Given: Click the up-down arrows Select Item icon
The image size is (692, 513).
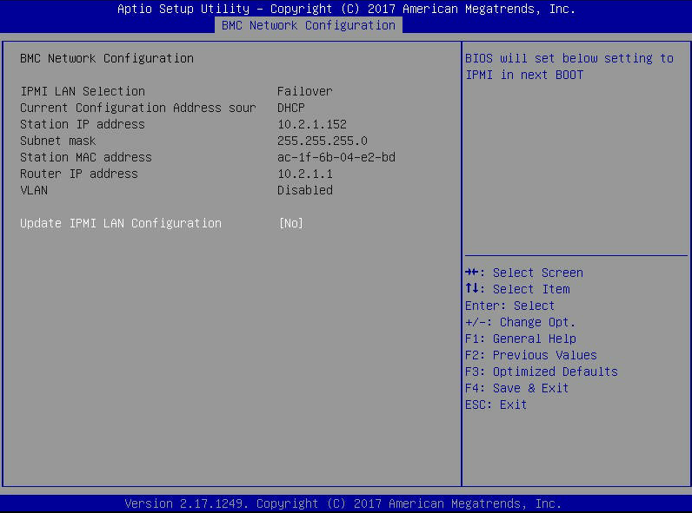Looking at the screenshot, I should pos(472,289).
